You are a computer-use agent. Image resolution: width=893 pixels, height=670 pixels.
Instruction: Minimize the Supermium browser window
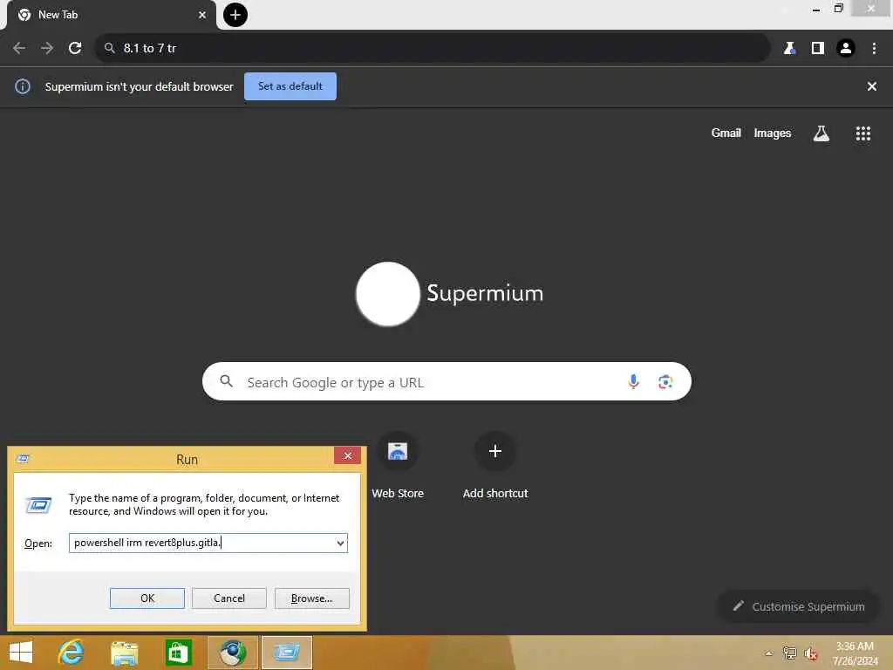[x=816, y=9]
